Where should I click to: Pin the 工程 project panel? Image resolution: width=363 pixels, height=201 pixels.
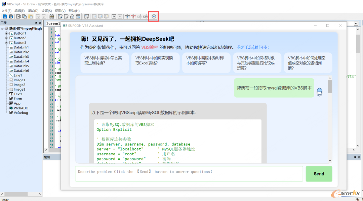pos(36,23)
